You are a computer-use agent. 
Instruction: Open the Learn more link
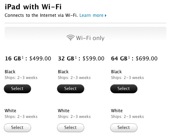coord(91,15)
